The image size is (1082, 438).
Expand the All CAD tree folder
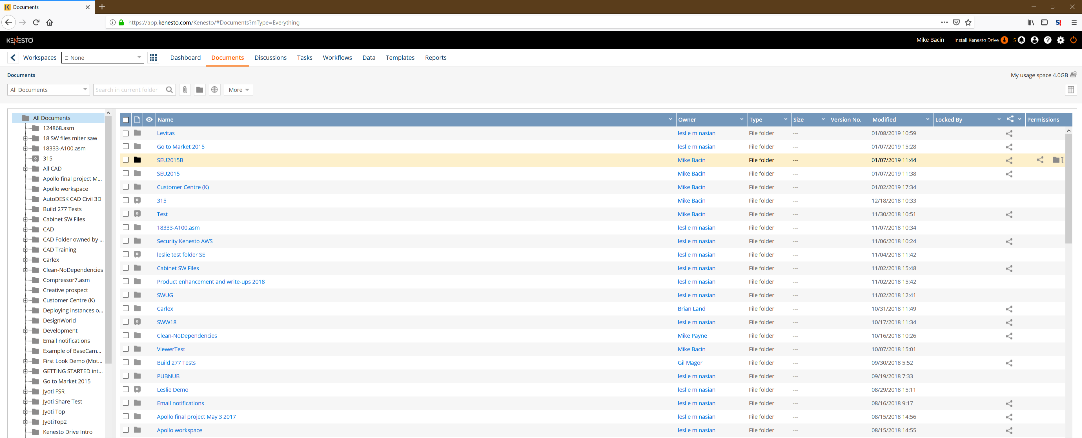pos(25,169)
